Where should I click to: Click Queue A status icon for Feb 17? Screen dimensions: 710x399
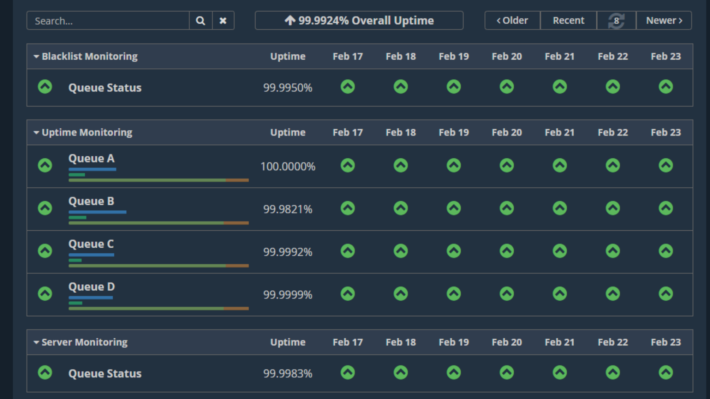[347, 165]
